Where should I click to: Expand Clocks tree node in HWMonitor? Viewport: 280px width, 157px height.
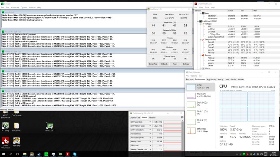click(201, 69)
